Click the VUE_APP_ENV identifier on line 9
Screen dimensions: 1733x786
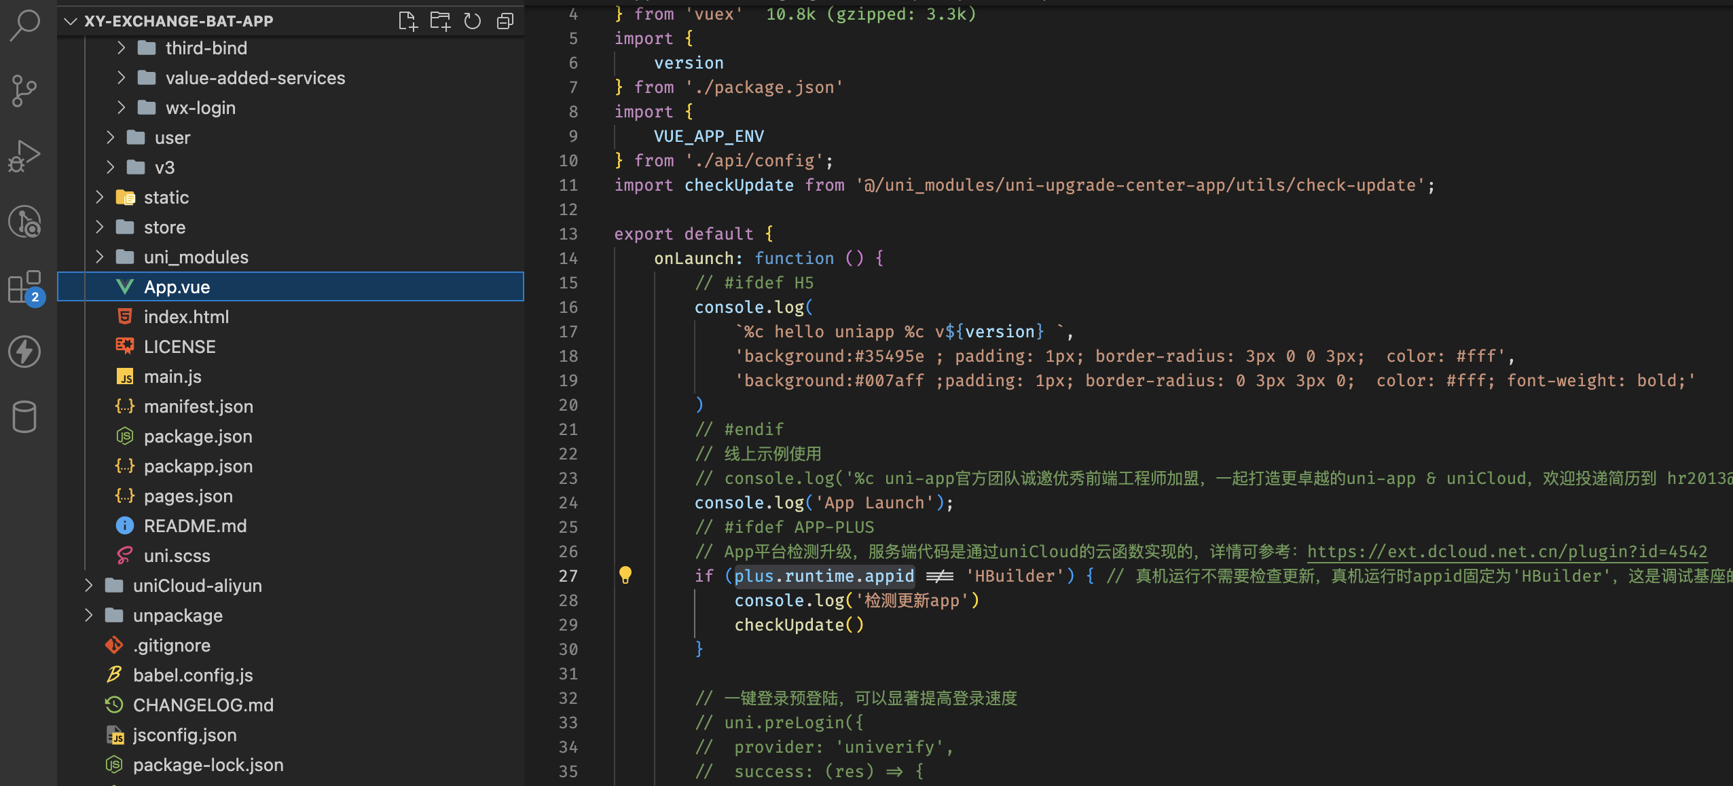coord(709,136)
